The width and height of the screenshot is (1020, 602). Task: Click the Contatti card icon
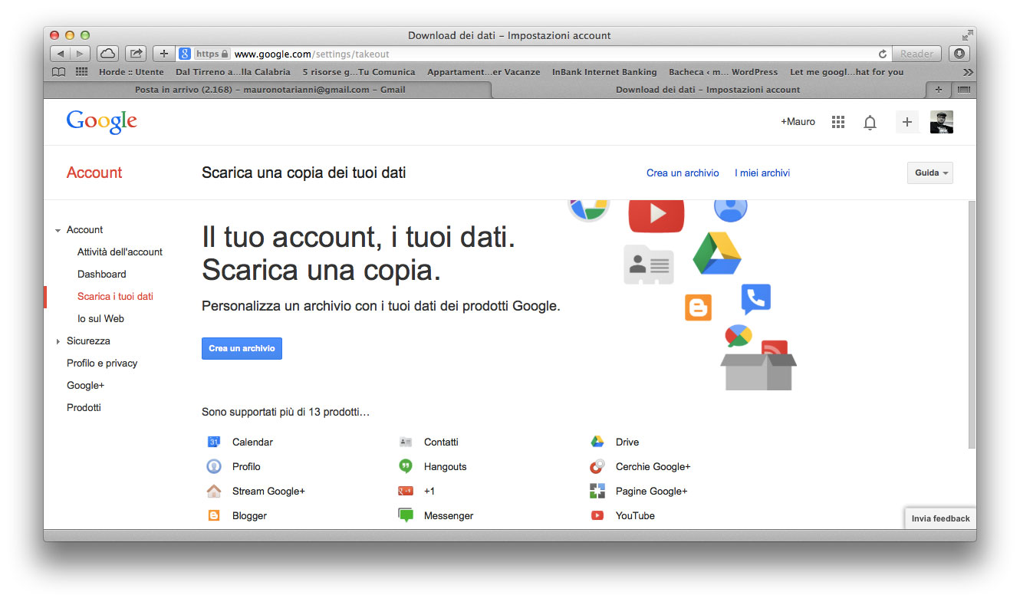coord(406,442)
